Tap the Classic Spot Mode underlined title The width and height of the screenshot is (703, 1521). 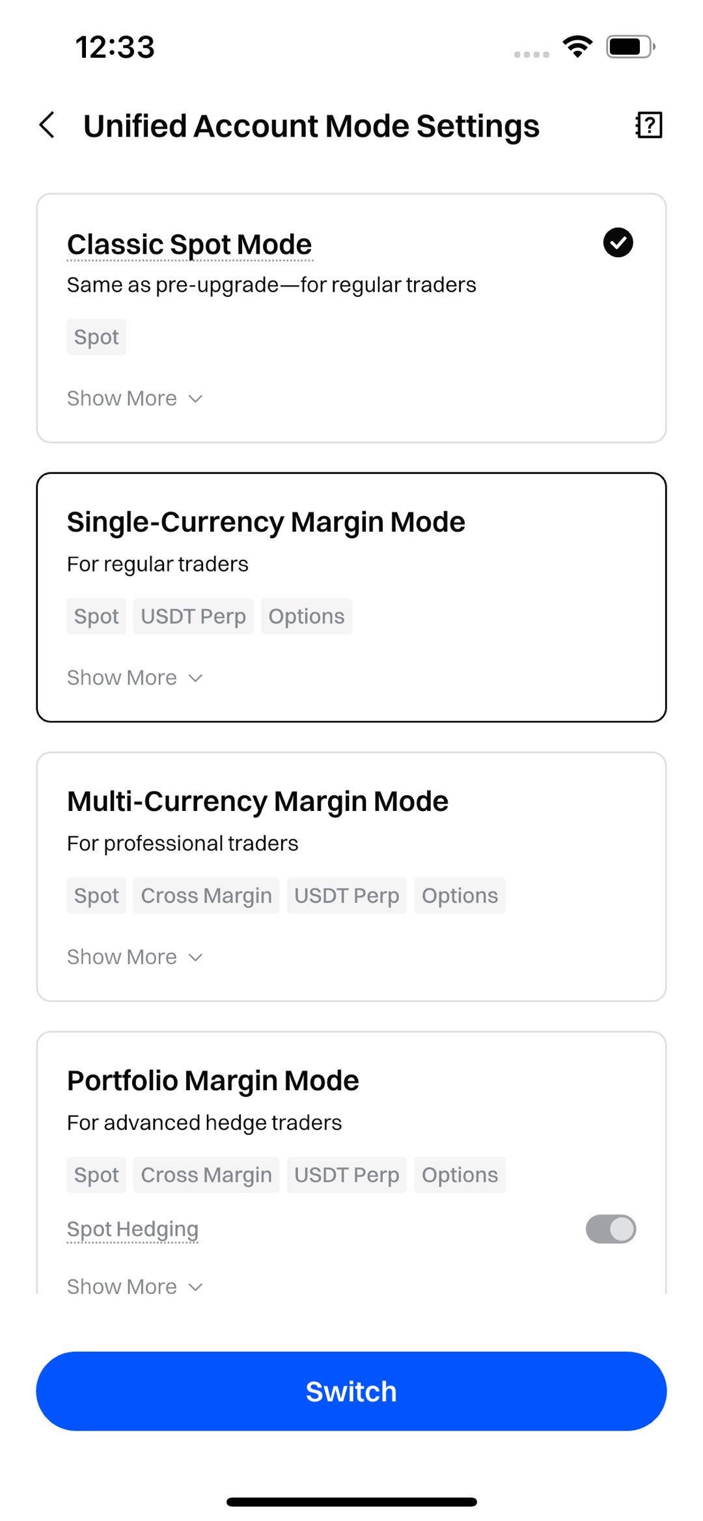pos(189,245)
